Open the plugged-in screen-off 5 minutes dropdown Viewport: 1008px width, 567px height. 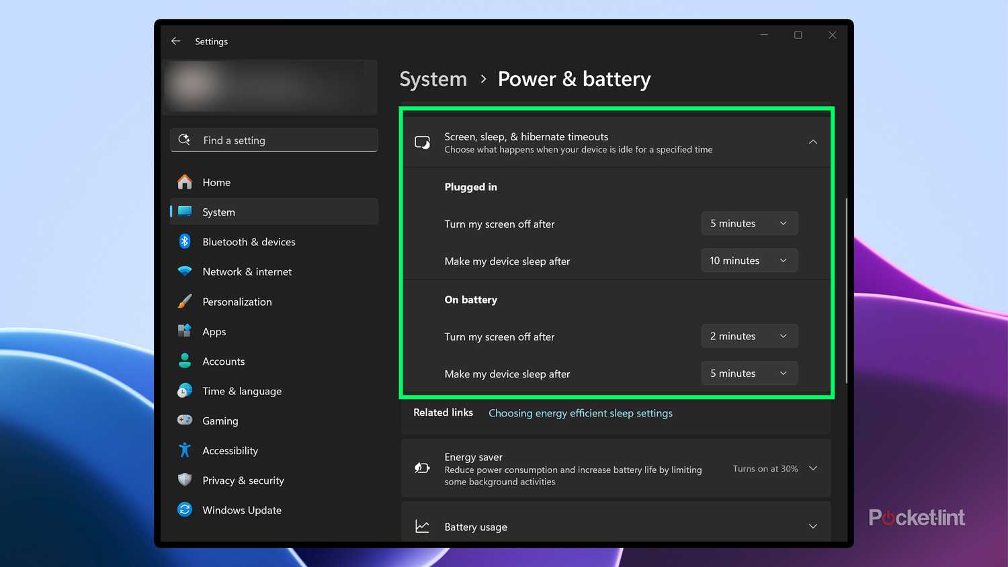point(749,223)
